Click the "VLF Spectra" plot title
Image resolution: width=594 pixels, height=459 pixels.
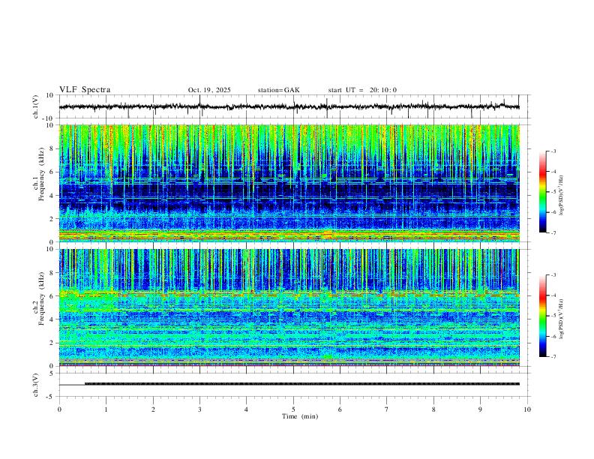pos(85,90)
